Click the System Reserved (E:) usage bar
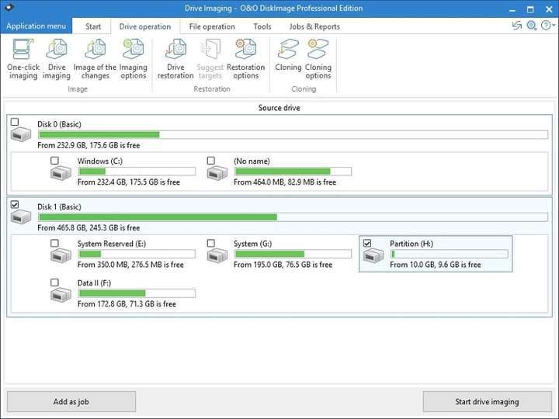 coord(137,254)
